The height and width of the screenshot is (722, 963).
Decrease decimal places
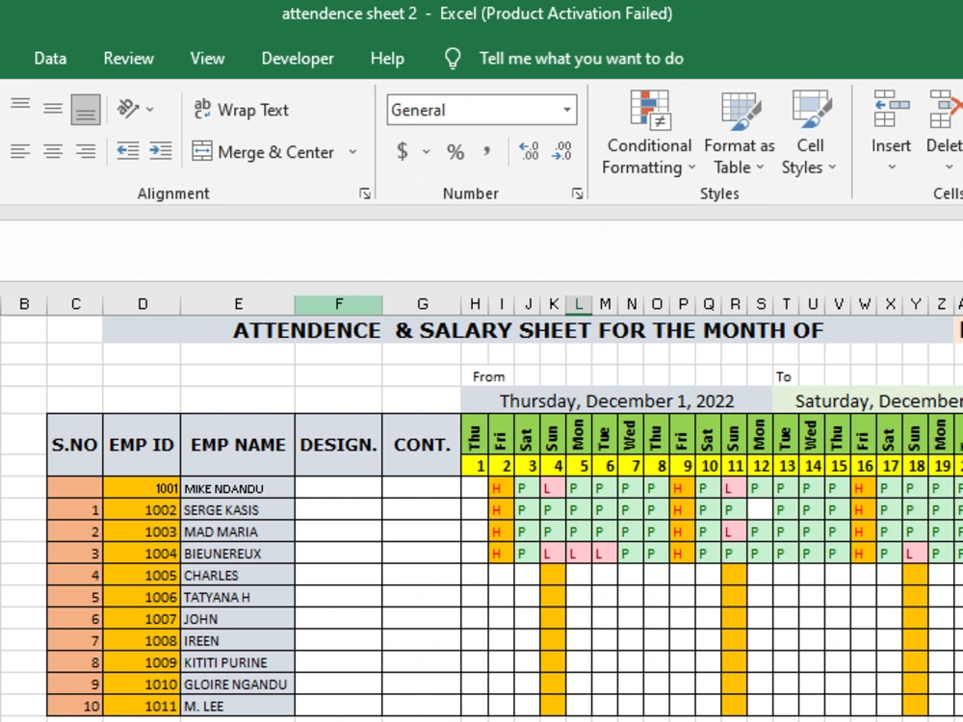[x=562, y=151]
